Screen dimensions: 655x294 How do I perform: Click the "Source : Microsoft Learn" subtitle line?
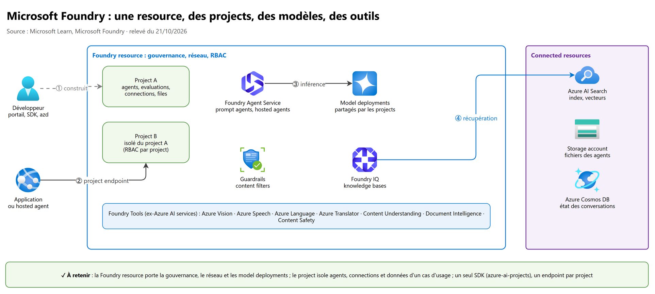[x=97, y=31]
